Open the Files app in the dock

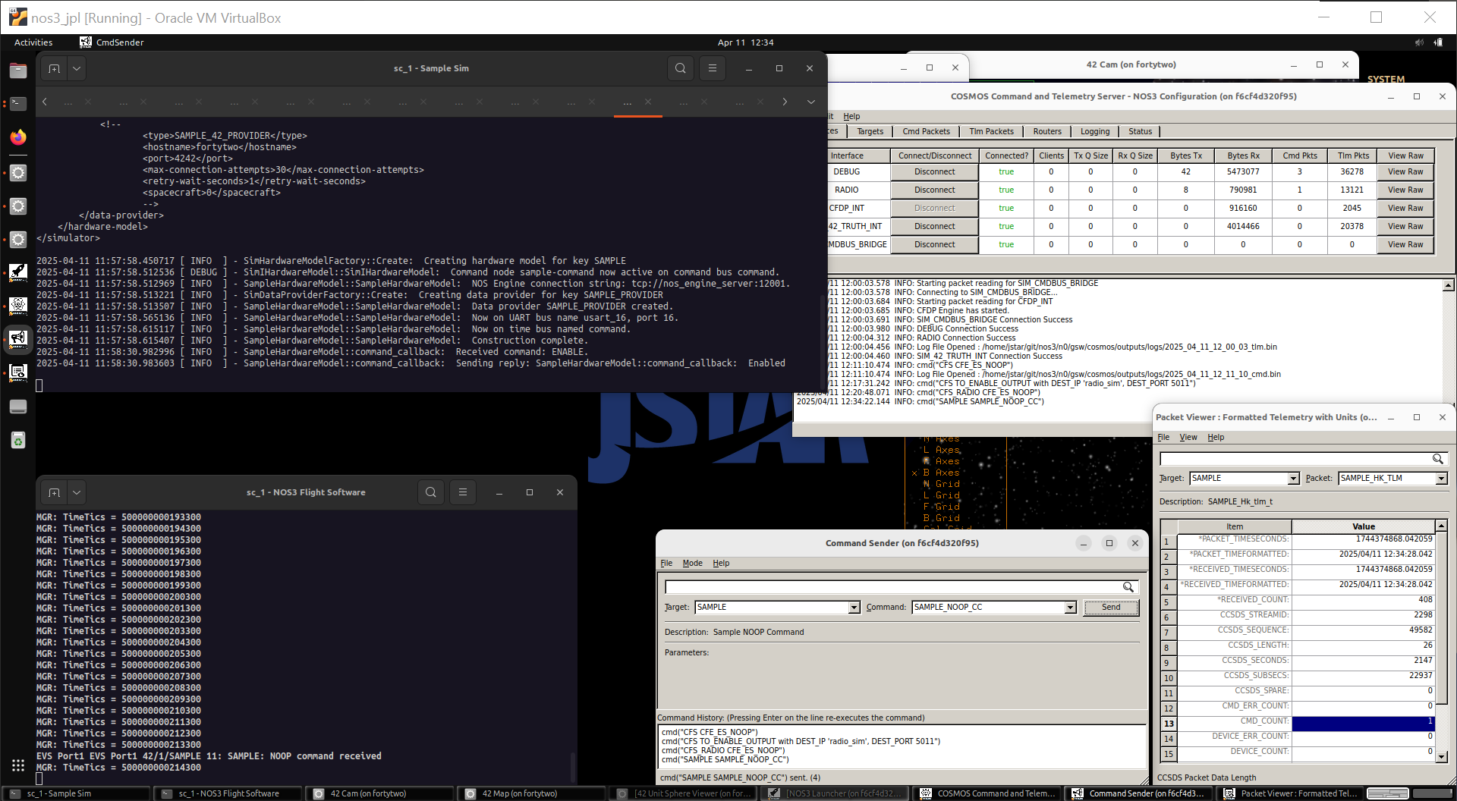pyautogui.click(x=18, y=71)
